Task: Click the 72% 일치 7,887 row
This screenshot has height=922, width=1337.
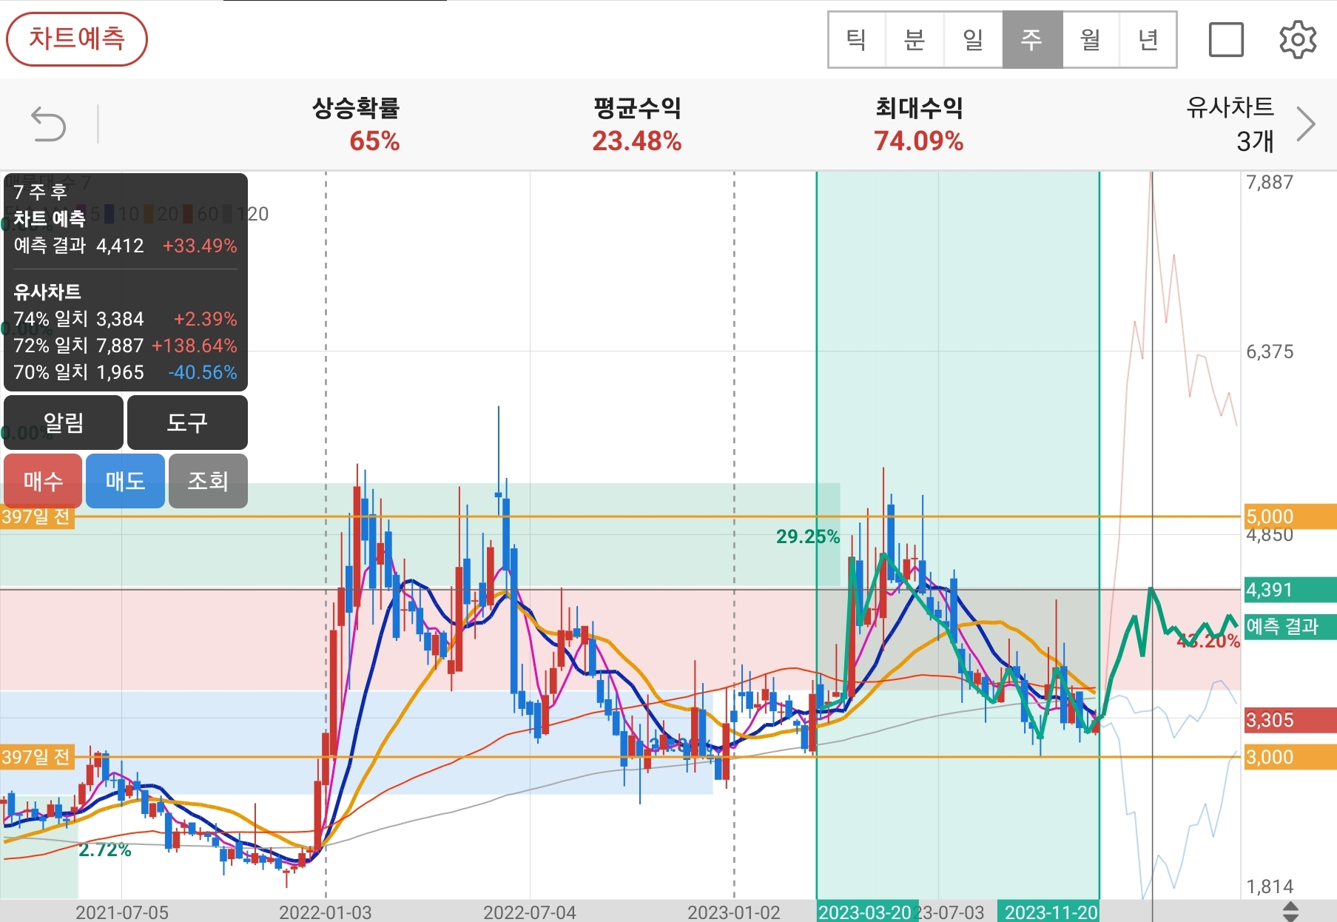Action: (125, 346)
